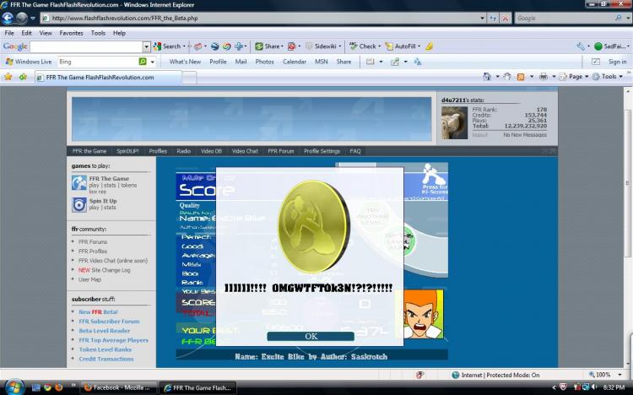Open the File menu

(x=9, y=33)
